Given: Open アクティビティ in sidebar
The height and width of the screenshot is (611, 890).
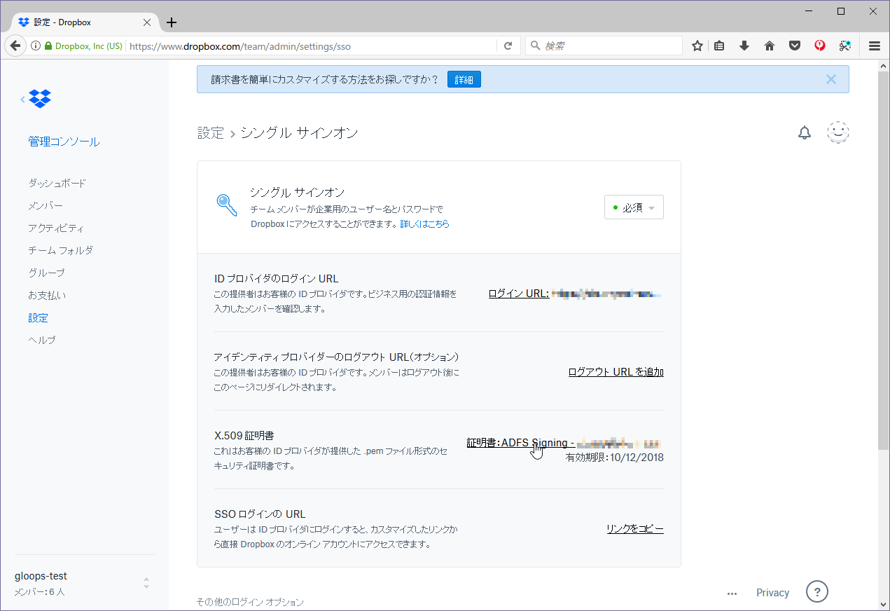Looking at the screenshot, I should pos(56,228).
